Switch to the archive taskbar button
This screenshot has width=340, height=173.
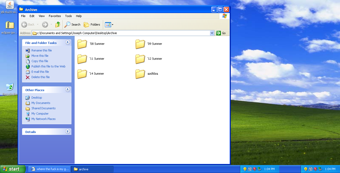92,169
